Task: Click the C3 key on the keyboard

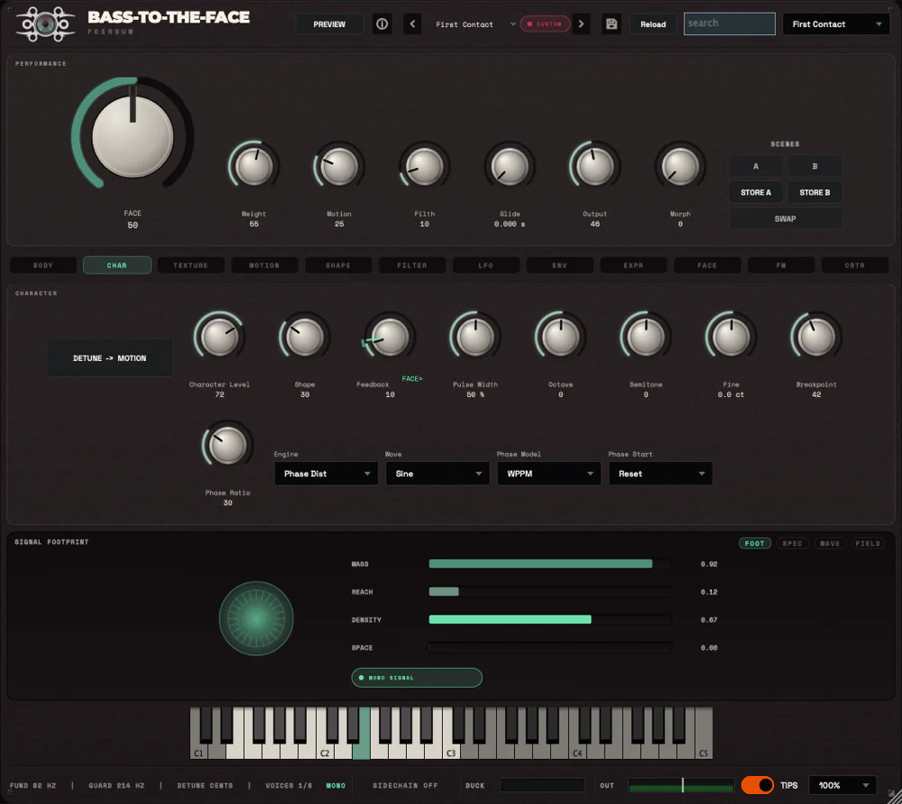Action: [452, 749]
